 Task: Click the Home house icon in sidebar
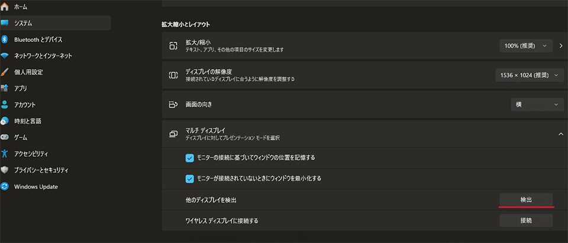4,6
